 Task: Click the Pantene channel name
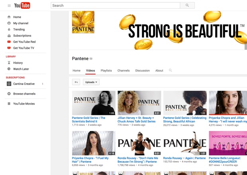[x=80, y=58]
